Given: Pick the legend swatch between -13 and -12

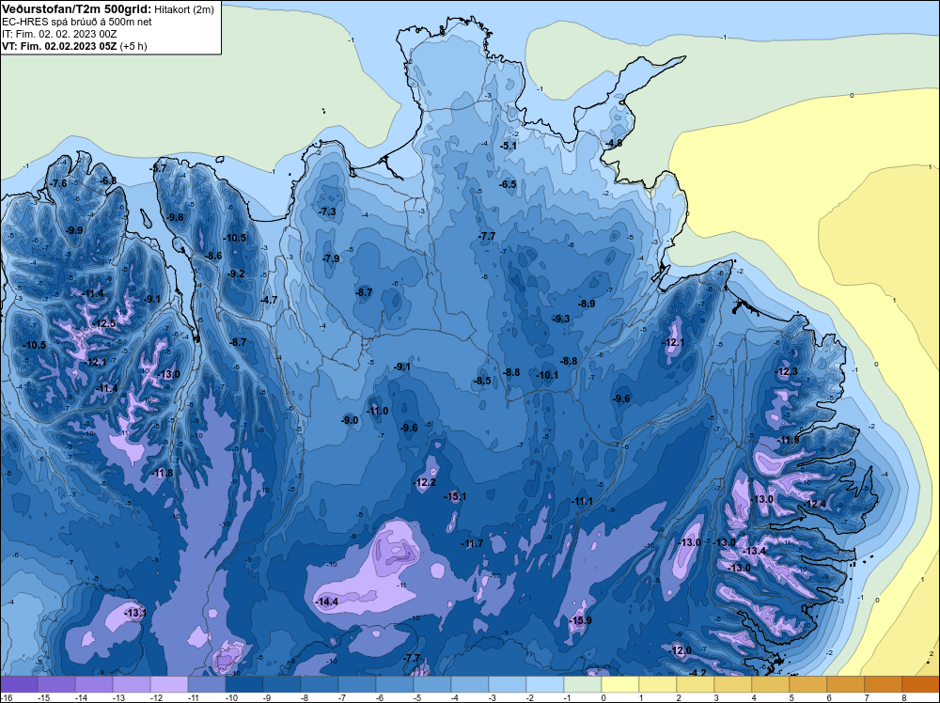Looking at the screenshot, I should [x=132, y=684].
